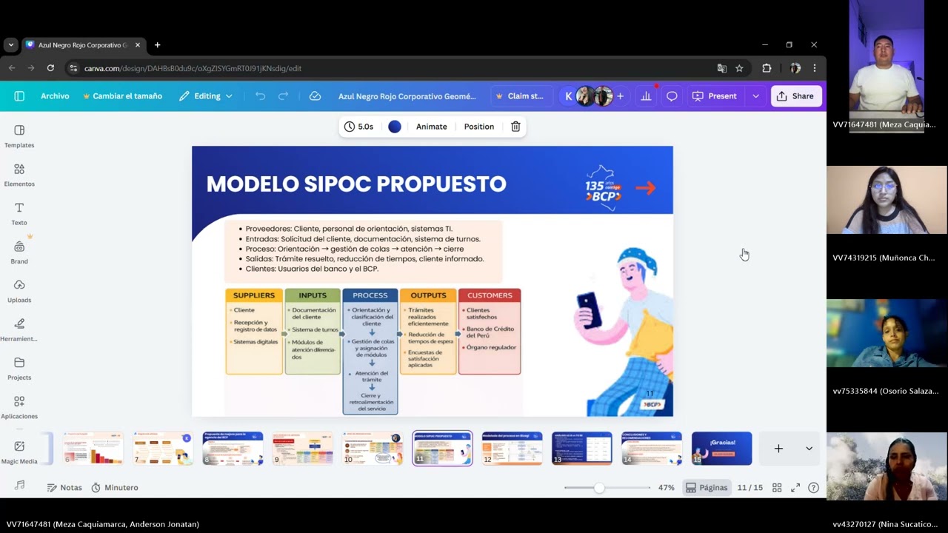Open Chrome three-dot menu

click(815, 68)
